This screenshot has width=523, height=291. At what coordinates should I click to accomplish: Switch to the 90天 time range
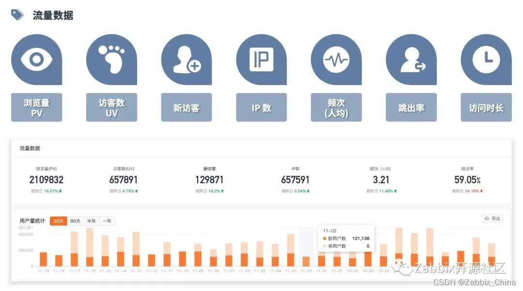(76, 221)
